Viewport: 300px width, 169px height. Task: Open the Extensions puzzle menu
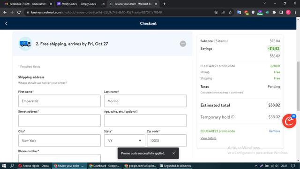click(274, 12)
